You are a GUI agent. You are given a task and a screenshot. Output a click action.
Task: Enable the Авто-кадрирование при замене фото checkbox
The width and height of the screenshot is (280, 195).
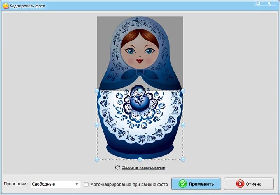86,184
